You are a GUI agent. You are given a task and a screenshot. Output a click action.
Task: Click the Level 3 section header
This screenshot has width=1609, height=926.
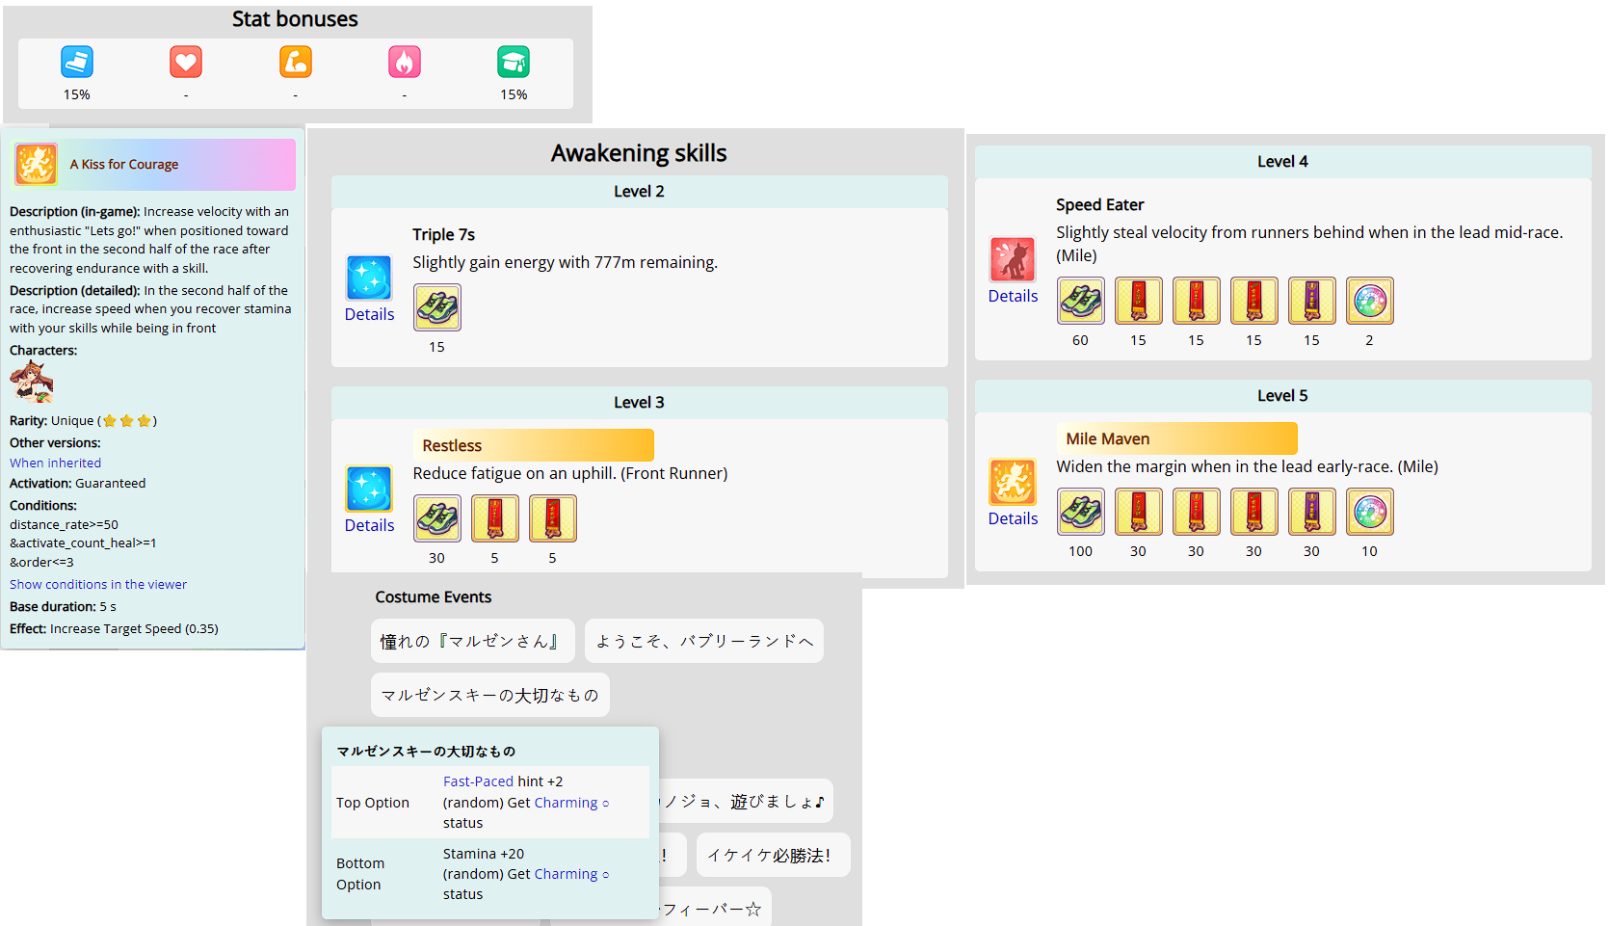click(x=640, y=403)
